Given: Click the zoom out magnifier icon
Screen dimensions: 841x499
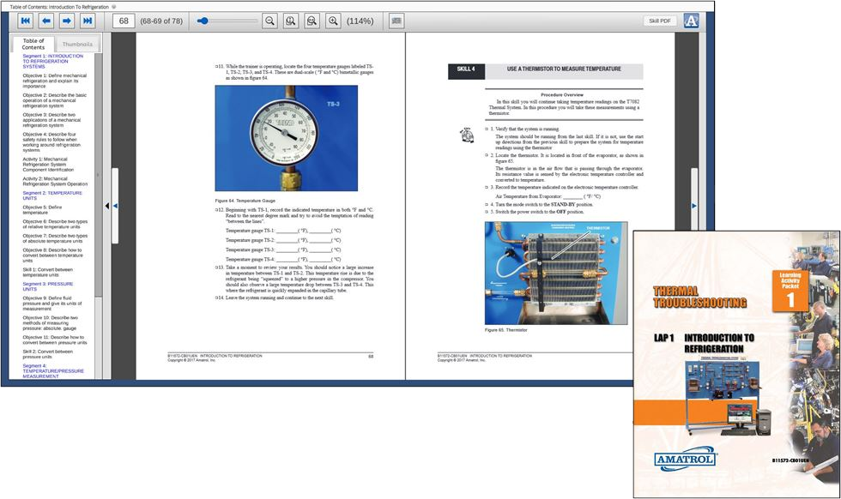Looking at the screenshot, I should point(269,21).
